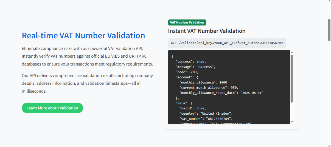Click the "current_month_allowance": 950 line
Image resolution: width=331 pixels, height=147 pixels.
point(209,88)
